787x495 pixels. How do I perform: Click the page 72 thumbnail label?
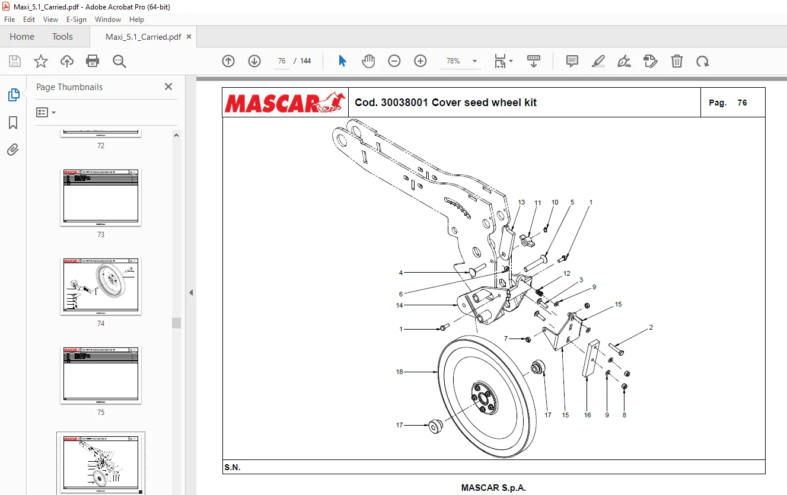pyautogui.click(x=101, y=146)
